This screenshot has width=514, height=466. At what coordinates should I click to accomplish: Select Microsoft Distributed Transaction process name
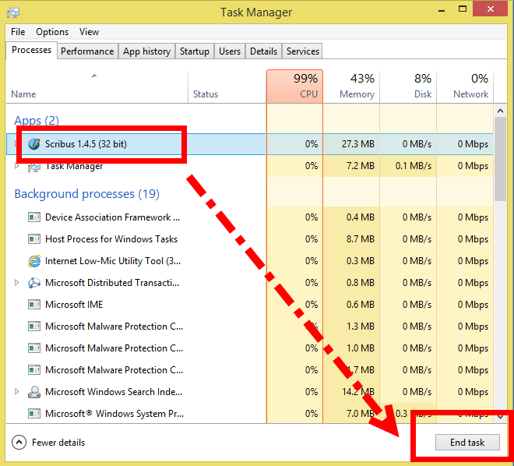(112, 283)
